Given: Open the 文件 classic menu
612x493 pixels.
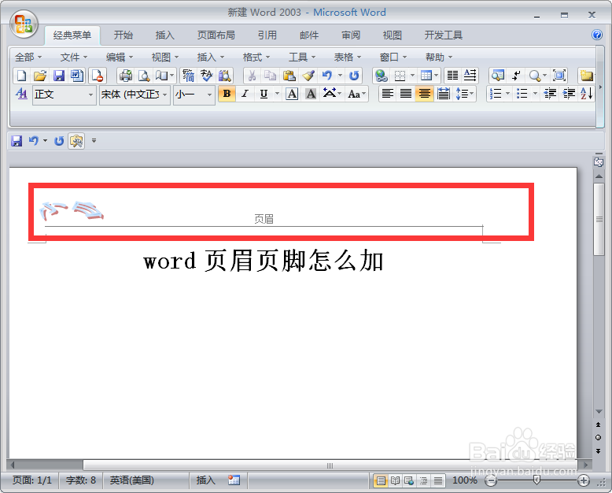Looking at the screenshot, I should pos(73,57).
